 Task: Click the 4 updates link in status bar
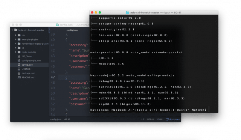point(174,119)
